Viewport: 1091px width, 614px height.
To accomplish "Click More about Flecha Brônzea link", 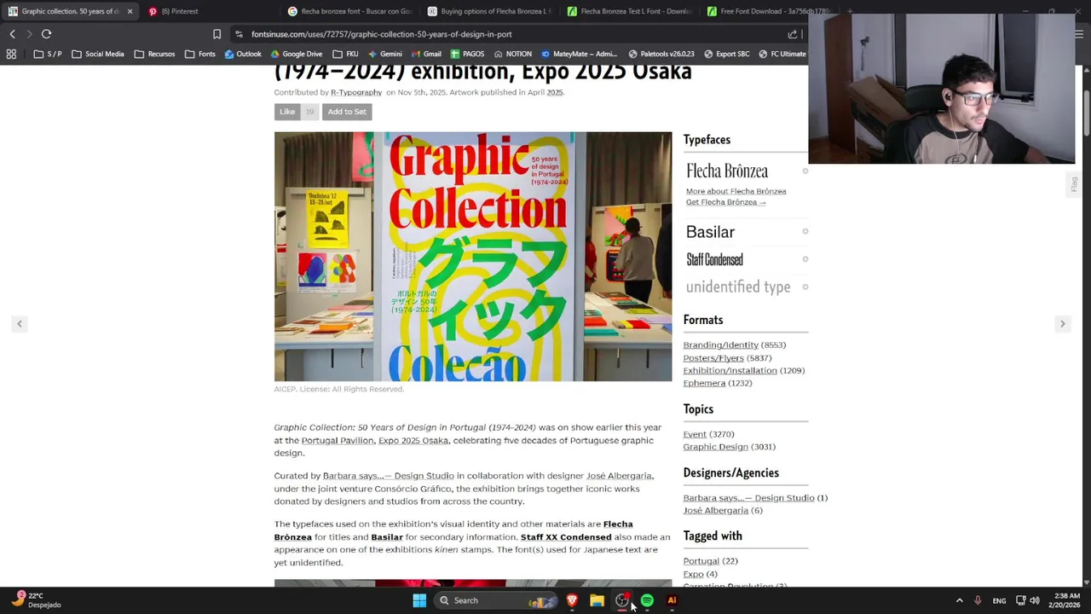I will pyautogui.click(x=736, y=191).
